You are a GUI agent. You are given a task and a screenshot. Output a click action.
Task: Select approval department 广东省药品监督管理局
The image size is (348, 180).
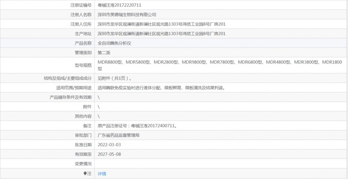[119, 135]
